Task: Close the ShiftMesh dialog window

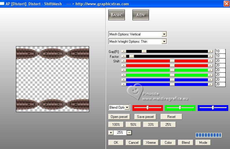Action: coord(227,3)
